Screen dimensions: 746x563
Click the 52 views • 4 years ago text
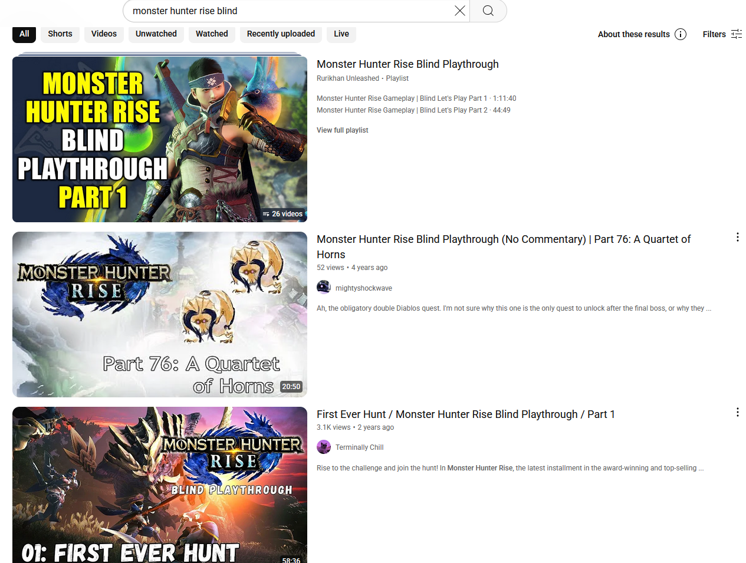pyautogui.click(x=352, y=268)
